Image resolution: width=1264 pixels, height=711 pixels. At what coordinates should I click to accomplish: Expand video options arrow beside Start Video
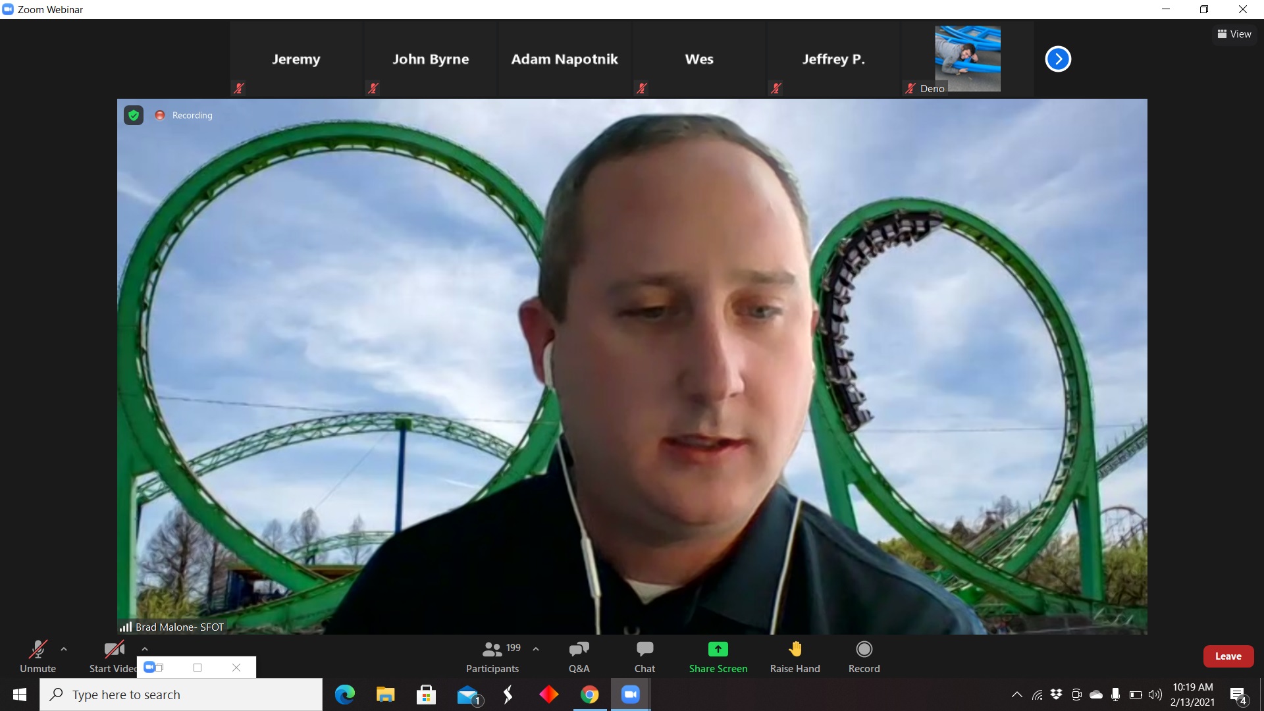(145, 649)
